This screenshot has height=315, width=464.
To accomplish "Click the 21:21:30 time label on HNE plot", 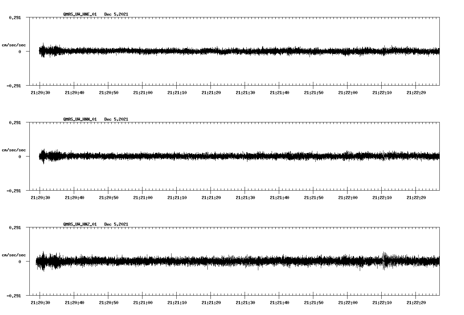I will [245, 93].
